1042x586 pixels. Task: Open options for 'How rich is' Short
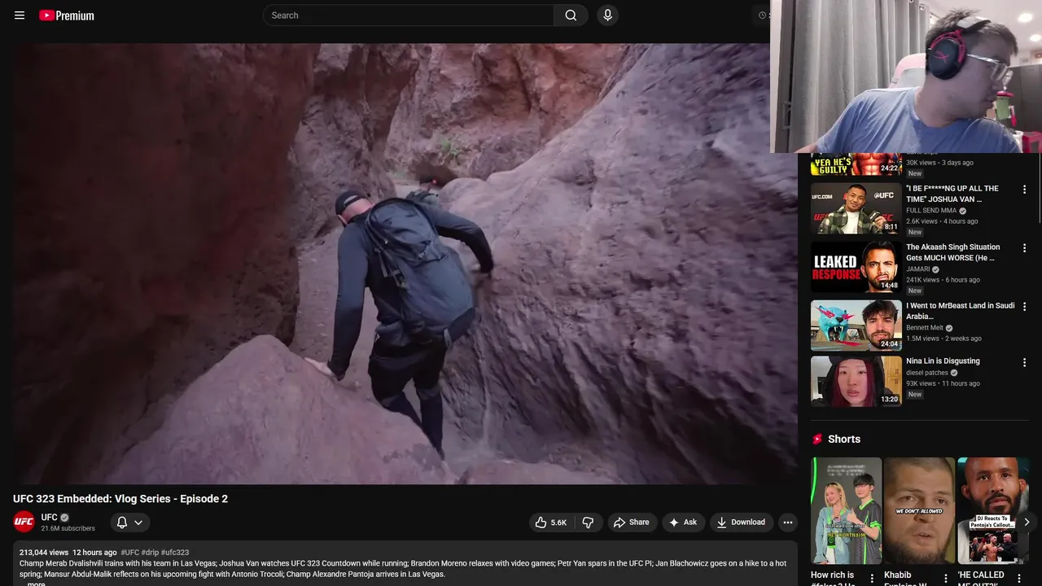tap(873, 579)
